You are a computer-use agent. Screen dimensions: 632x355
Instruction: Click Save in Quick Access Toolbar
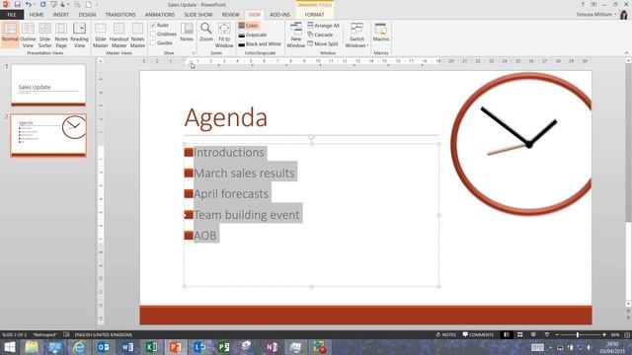click(18, 4)
